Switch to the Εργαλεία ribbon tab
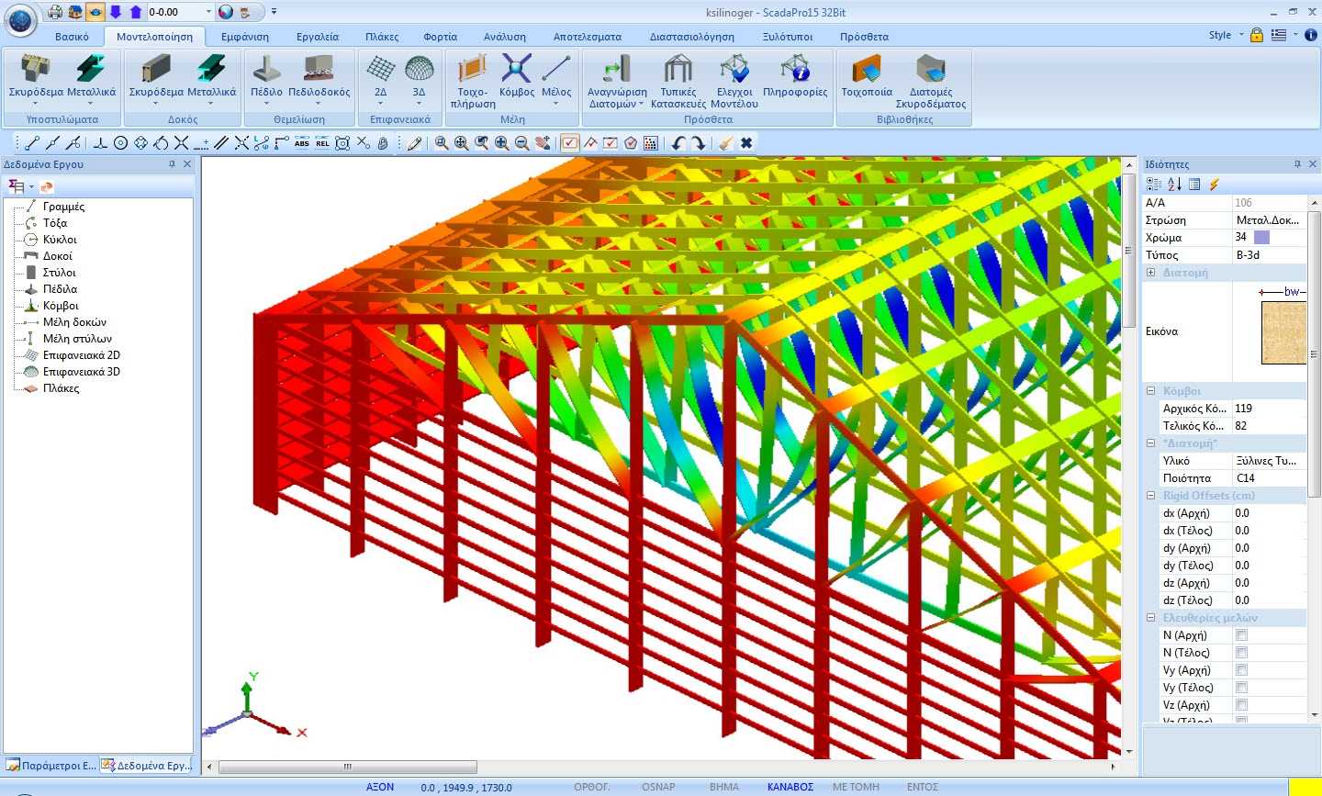The image size is (1322, 796). (318, 37)
